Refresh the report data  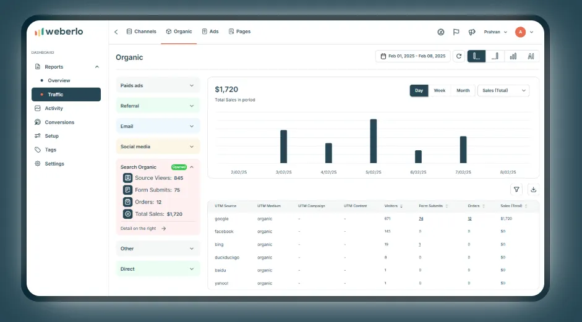(459, 56)
